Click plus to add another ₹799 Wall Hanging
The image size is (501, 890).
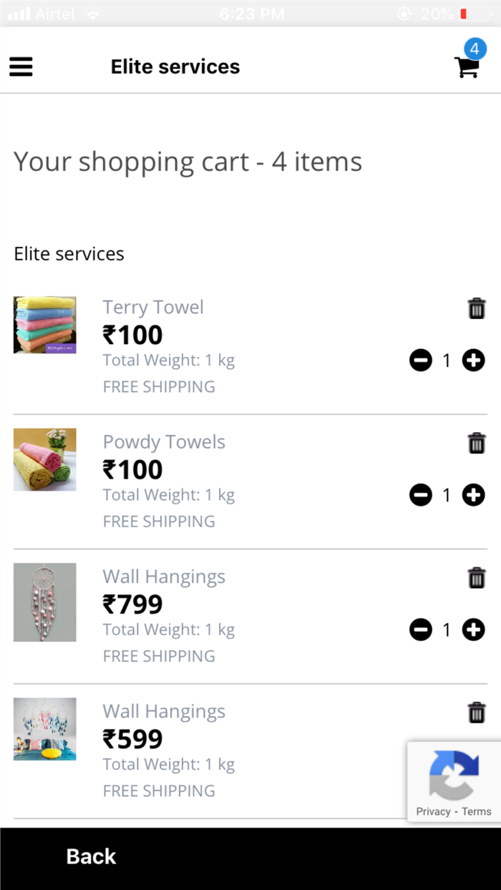473,630
